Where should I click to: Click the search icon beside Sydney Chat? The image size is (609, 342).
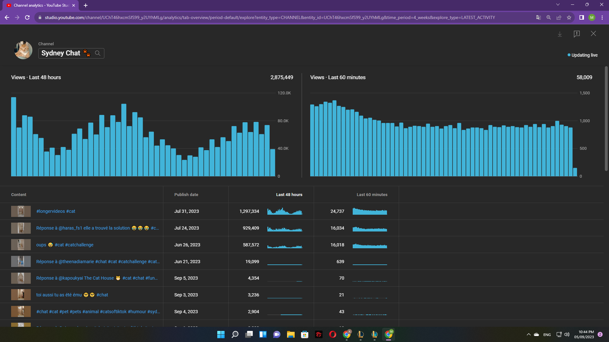(98, 53)
